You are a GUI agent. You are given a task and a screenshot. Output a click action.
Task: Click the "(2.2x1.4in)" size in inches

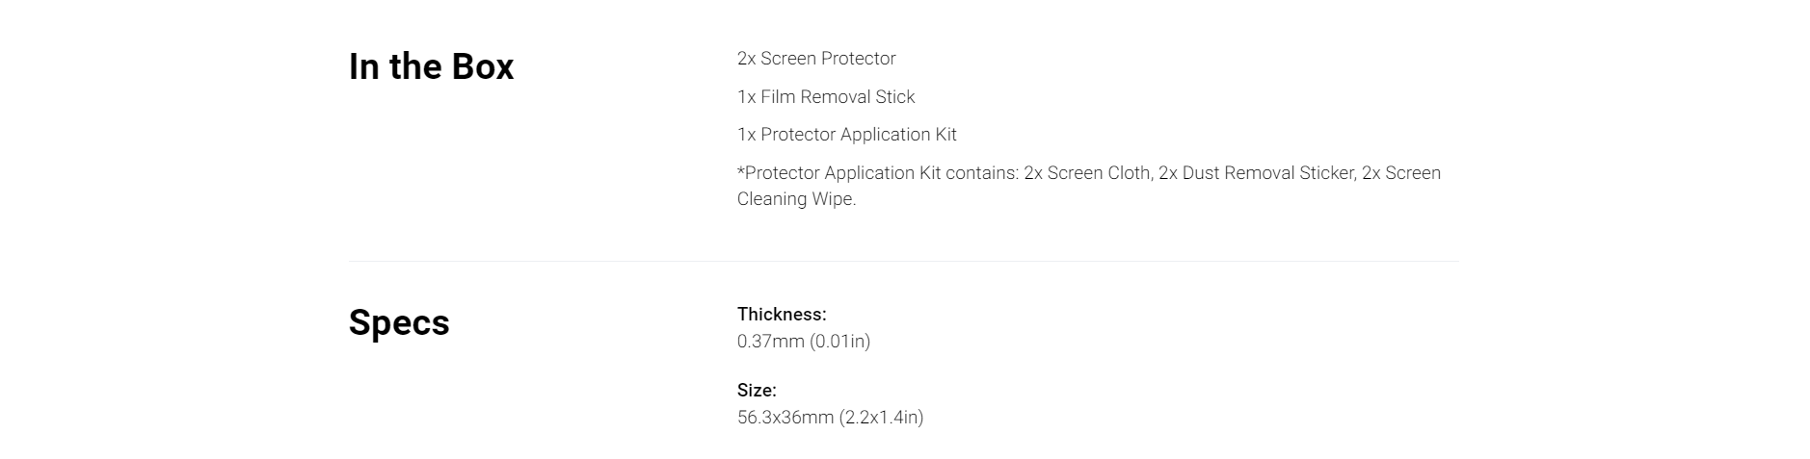pos(881,418)
